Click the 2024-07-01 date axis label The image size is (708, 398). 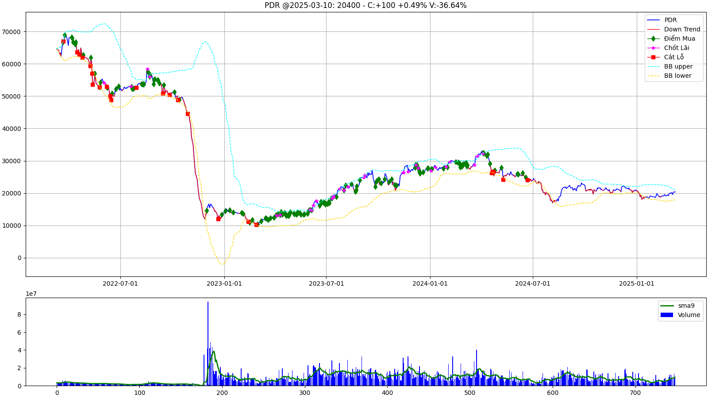click(x=533, y=283)
